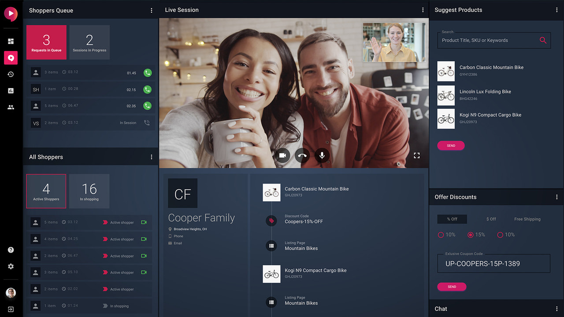Open the Offer Discounts options menu
The image size is (564, 317).
(x=557, y=197)
